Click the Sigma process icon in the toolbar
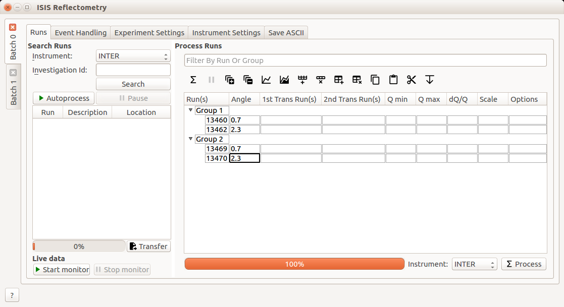The width and height of the screenshot is (564, 307). click(x=193, y=80)
